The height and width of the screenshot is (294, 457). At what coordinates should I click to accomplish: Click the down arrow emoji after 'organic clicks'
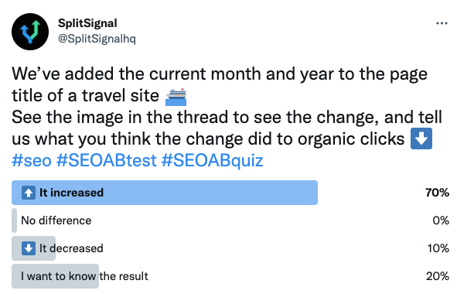point(421,138)
